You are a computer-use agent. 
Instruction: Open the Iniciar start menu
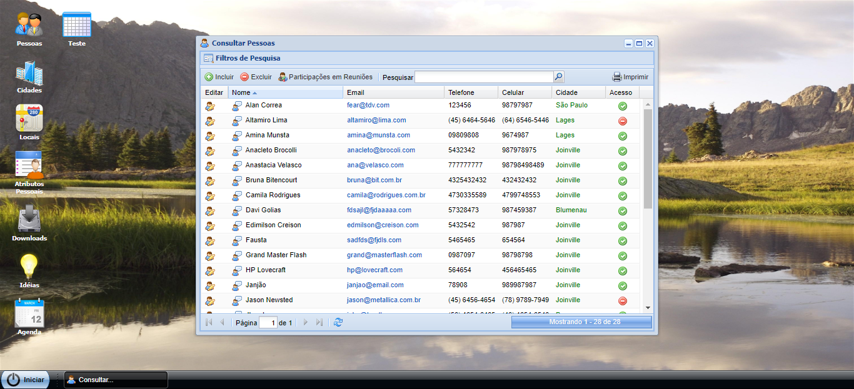point(26,379)
